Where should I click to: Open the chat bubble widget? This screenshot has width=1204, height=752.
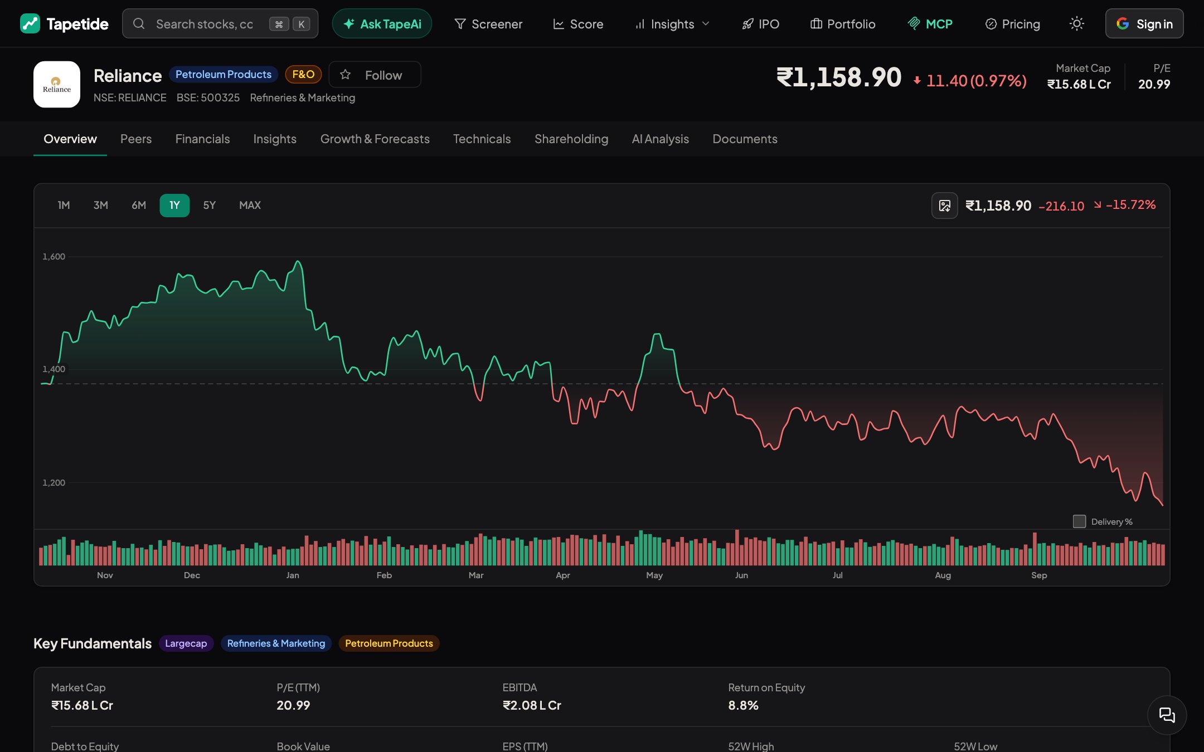click(1167, 715)
